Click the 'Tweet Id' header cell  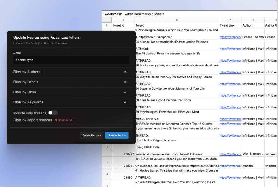tap(123, 25)
